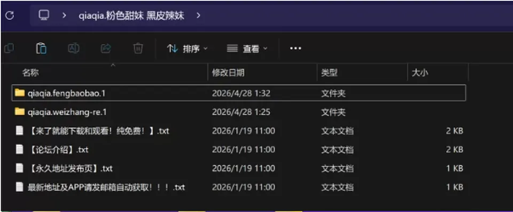Viewport: 513px width, 212px height.
Task: Click folder icon of qiaqia.fengbaobao.1
Action: point(20,93)
